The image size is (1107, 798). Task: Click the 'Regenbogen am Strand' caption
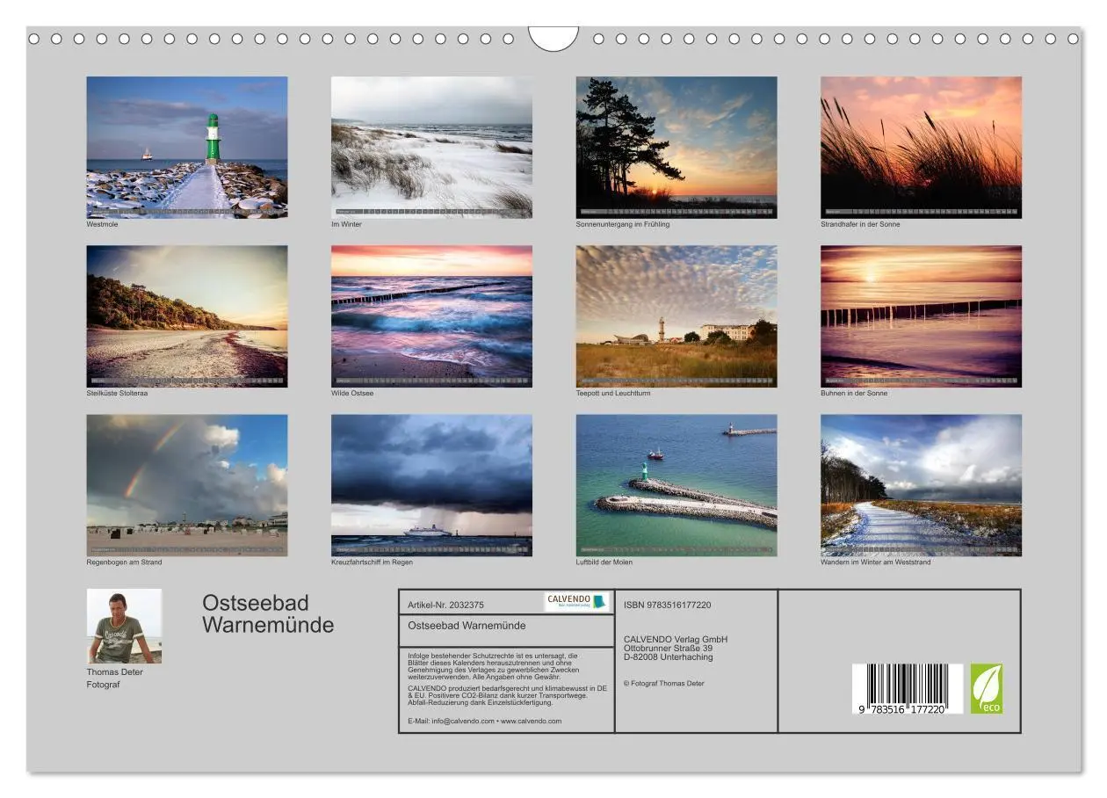click(x=124, y=562)
